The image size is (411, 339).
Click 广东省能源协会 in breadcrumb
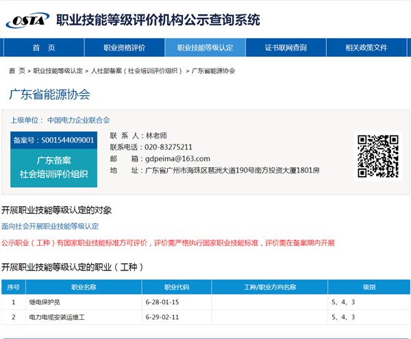[x=214, y=71]
